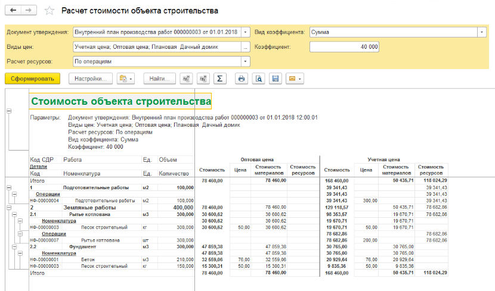
Task: Open Документ утверждения dropdown arrow
Action: [x=245, y=32]
